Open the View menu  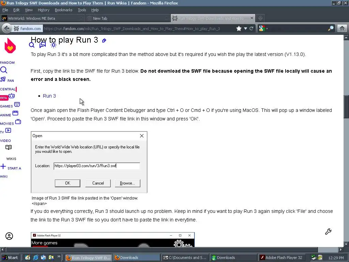(29, 10)
